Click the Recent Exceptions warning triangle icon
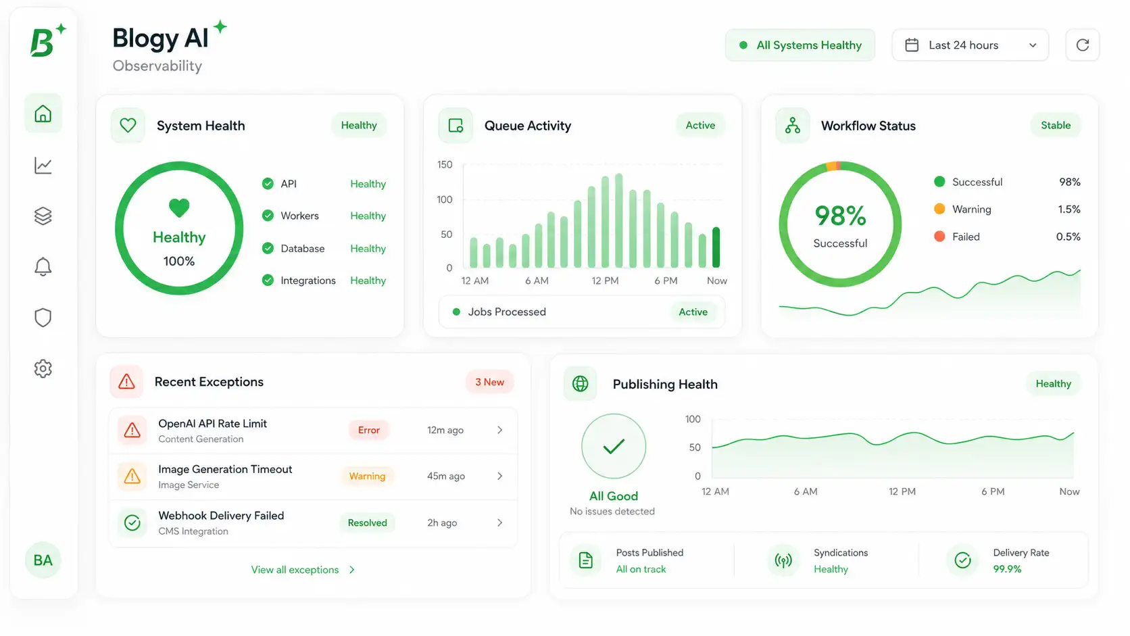 [126, 382]
